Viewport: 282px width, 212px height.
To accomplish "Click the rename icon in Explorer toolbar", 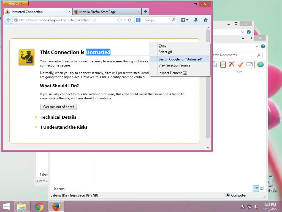I will [250, 64].
